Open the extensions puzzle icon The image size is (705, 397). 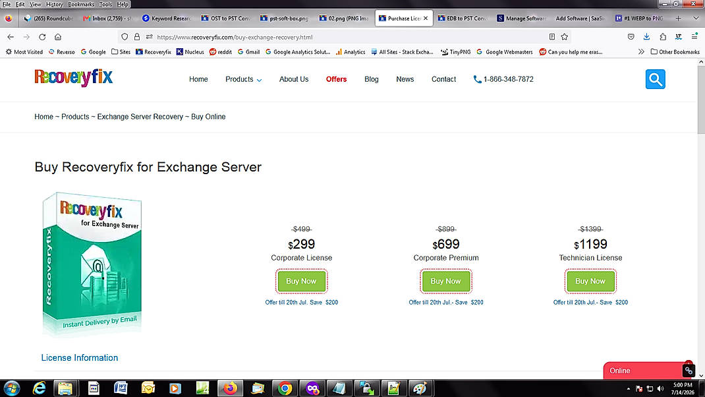tap(663, 37)
